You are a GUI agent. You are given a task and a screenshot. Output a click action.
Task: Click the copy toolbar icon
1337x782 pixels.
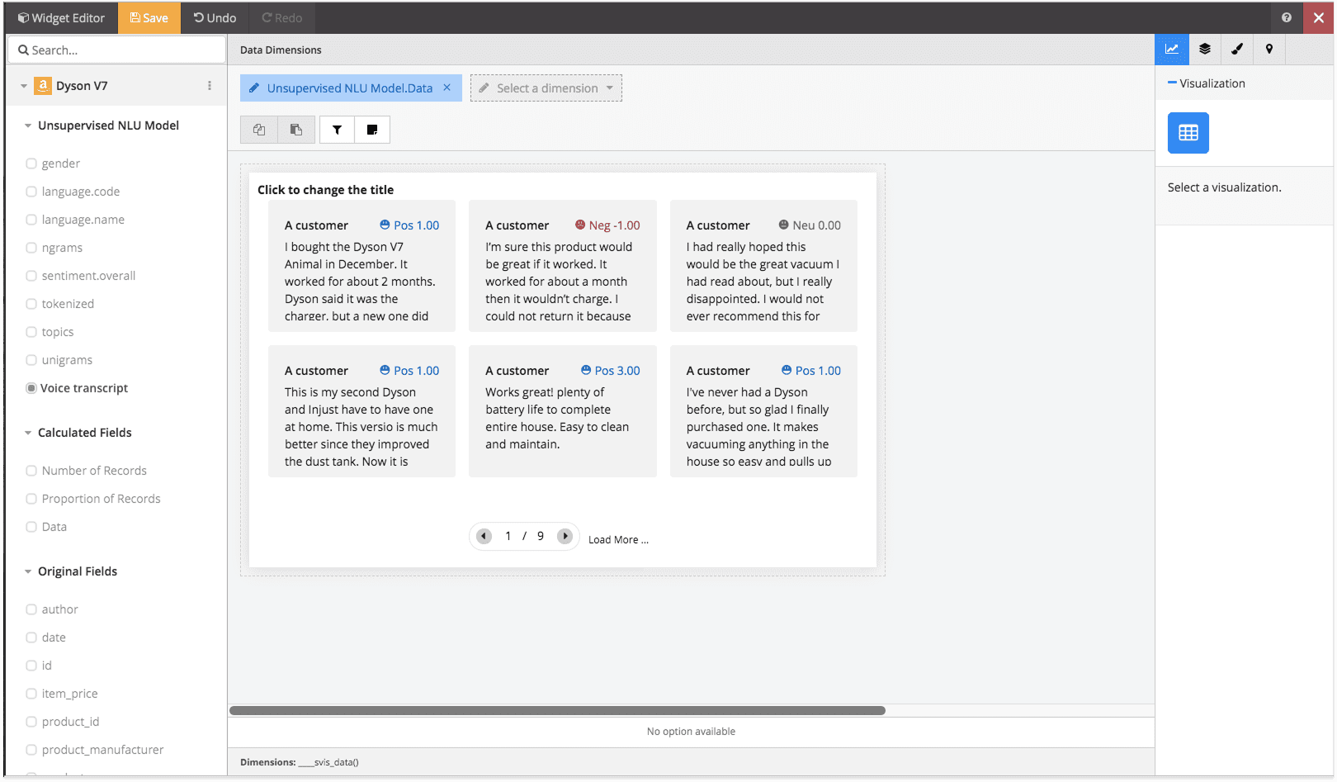click(x=259, y=130)
